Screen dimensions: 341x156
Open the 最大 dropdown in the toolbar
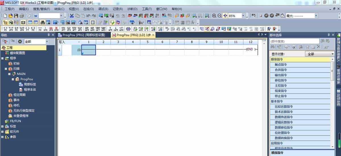pyautogui.click(x=316, y=16)
